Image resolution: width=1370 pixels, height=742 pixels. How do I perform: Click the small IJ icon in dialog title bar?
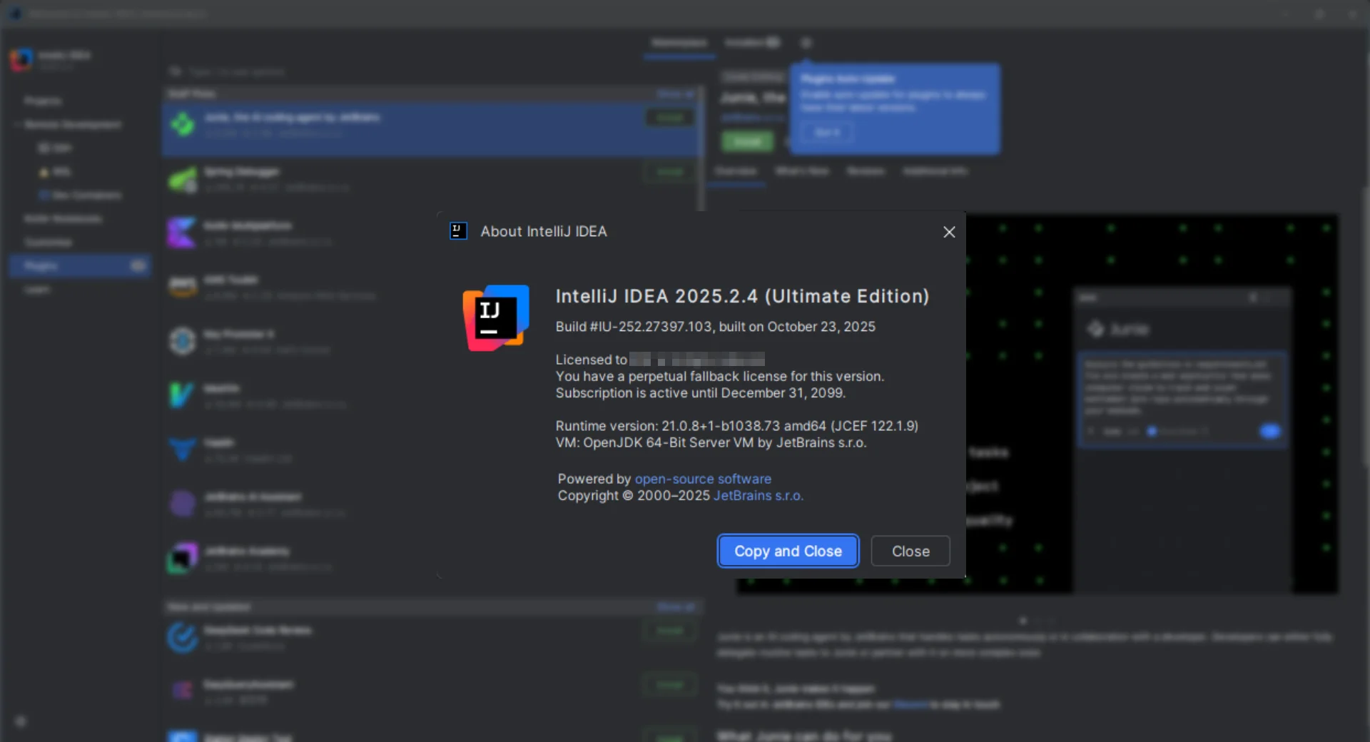(x=458, y=231)
